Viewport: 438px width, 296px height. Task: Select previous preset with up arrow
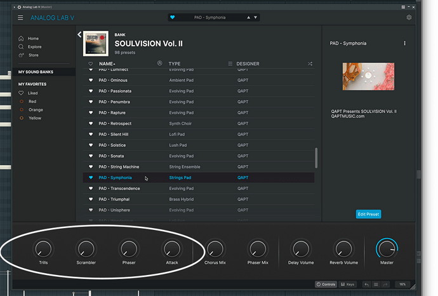pyautogui.click(x=248, y=17)
